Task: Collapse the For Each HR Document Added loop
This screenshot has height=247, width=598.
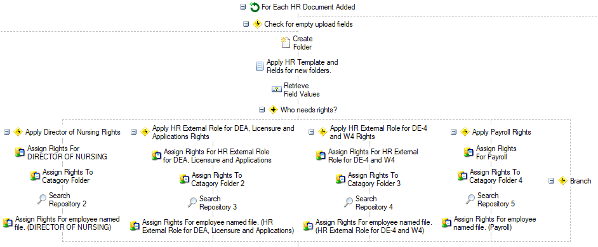Action: point(243,7)
